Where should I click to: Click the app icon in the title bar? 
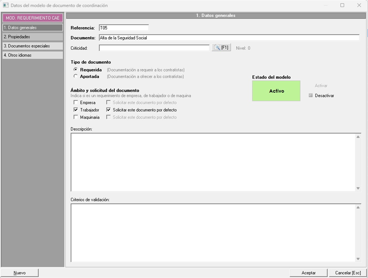pos(6,6)
